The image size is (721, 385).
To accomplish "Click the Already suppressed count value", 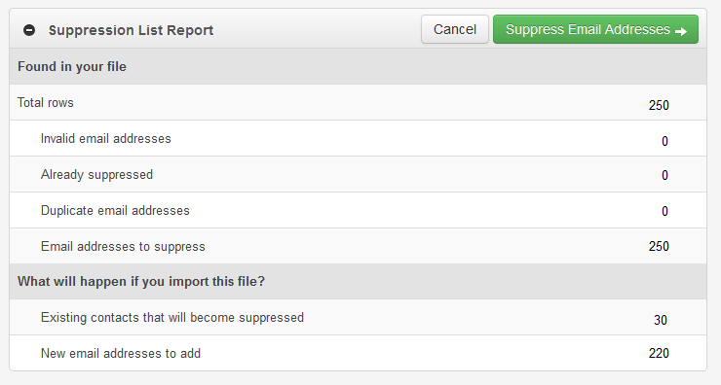I will (664, 175).
